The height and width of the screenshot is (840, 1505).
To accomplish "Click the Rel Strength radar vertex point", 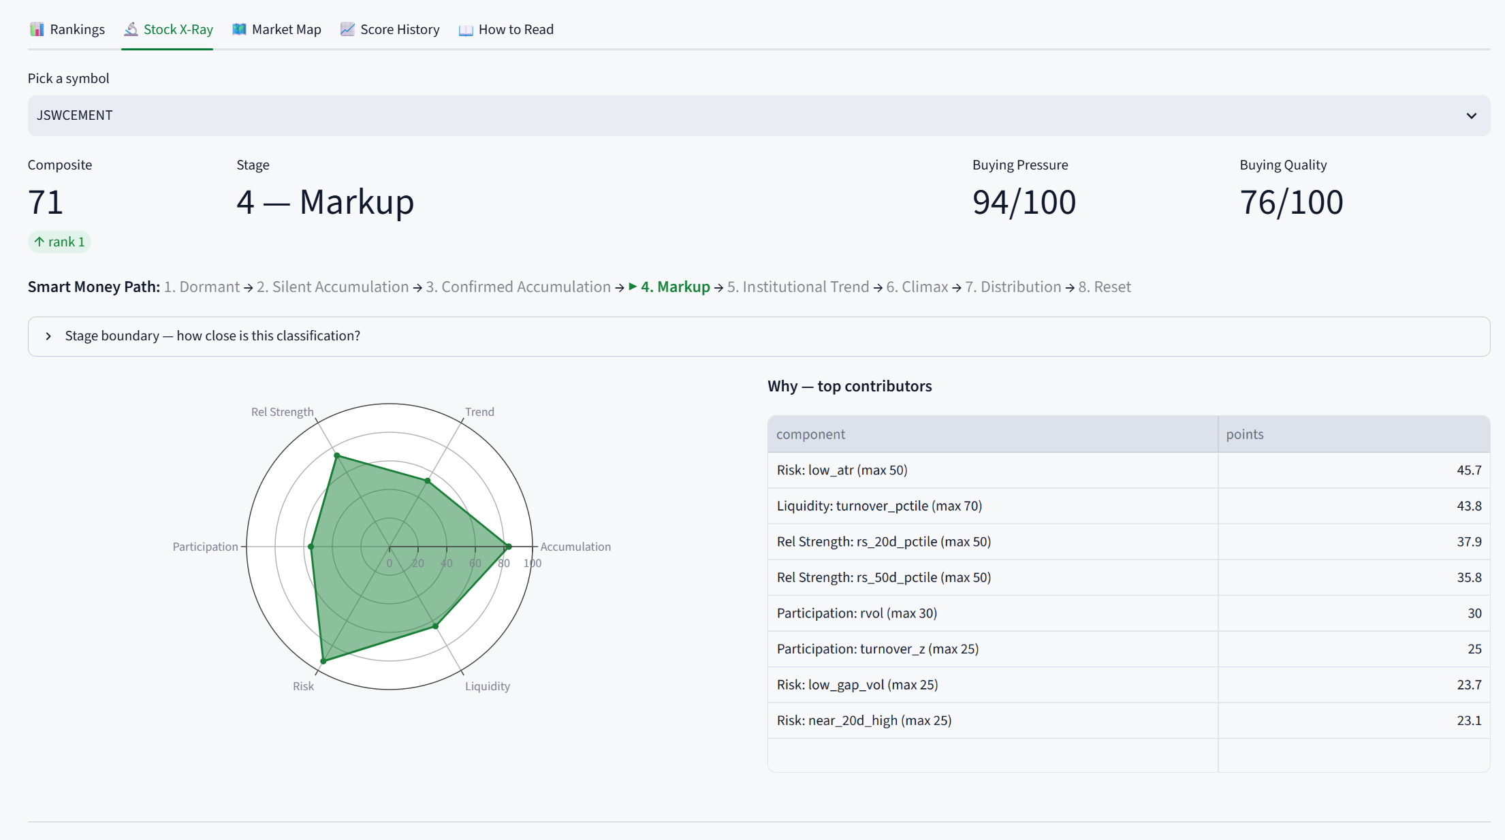I will point(336,455).
